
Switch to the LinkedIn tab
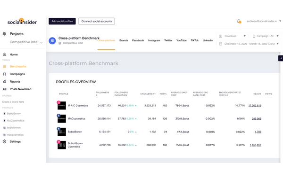pyautogui.click(x=208, y=40)
